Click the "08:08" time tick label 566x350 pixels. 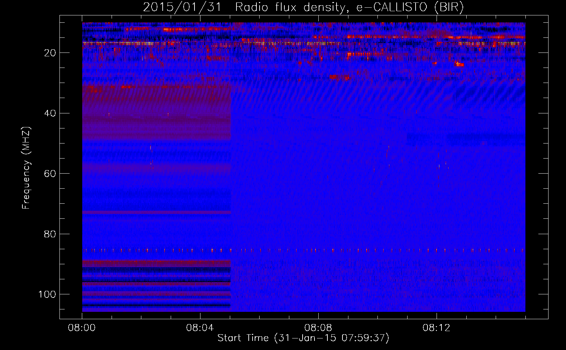coord(318,328)
